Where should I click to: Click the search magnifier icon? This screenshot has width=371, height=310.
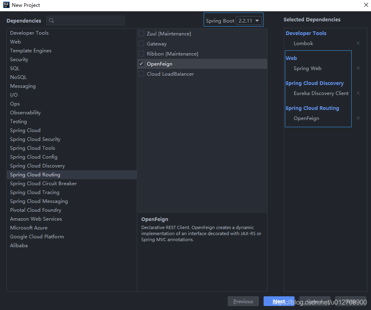tap(52, 21)
